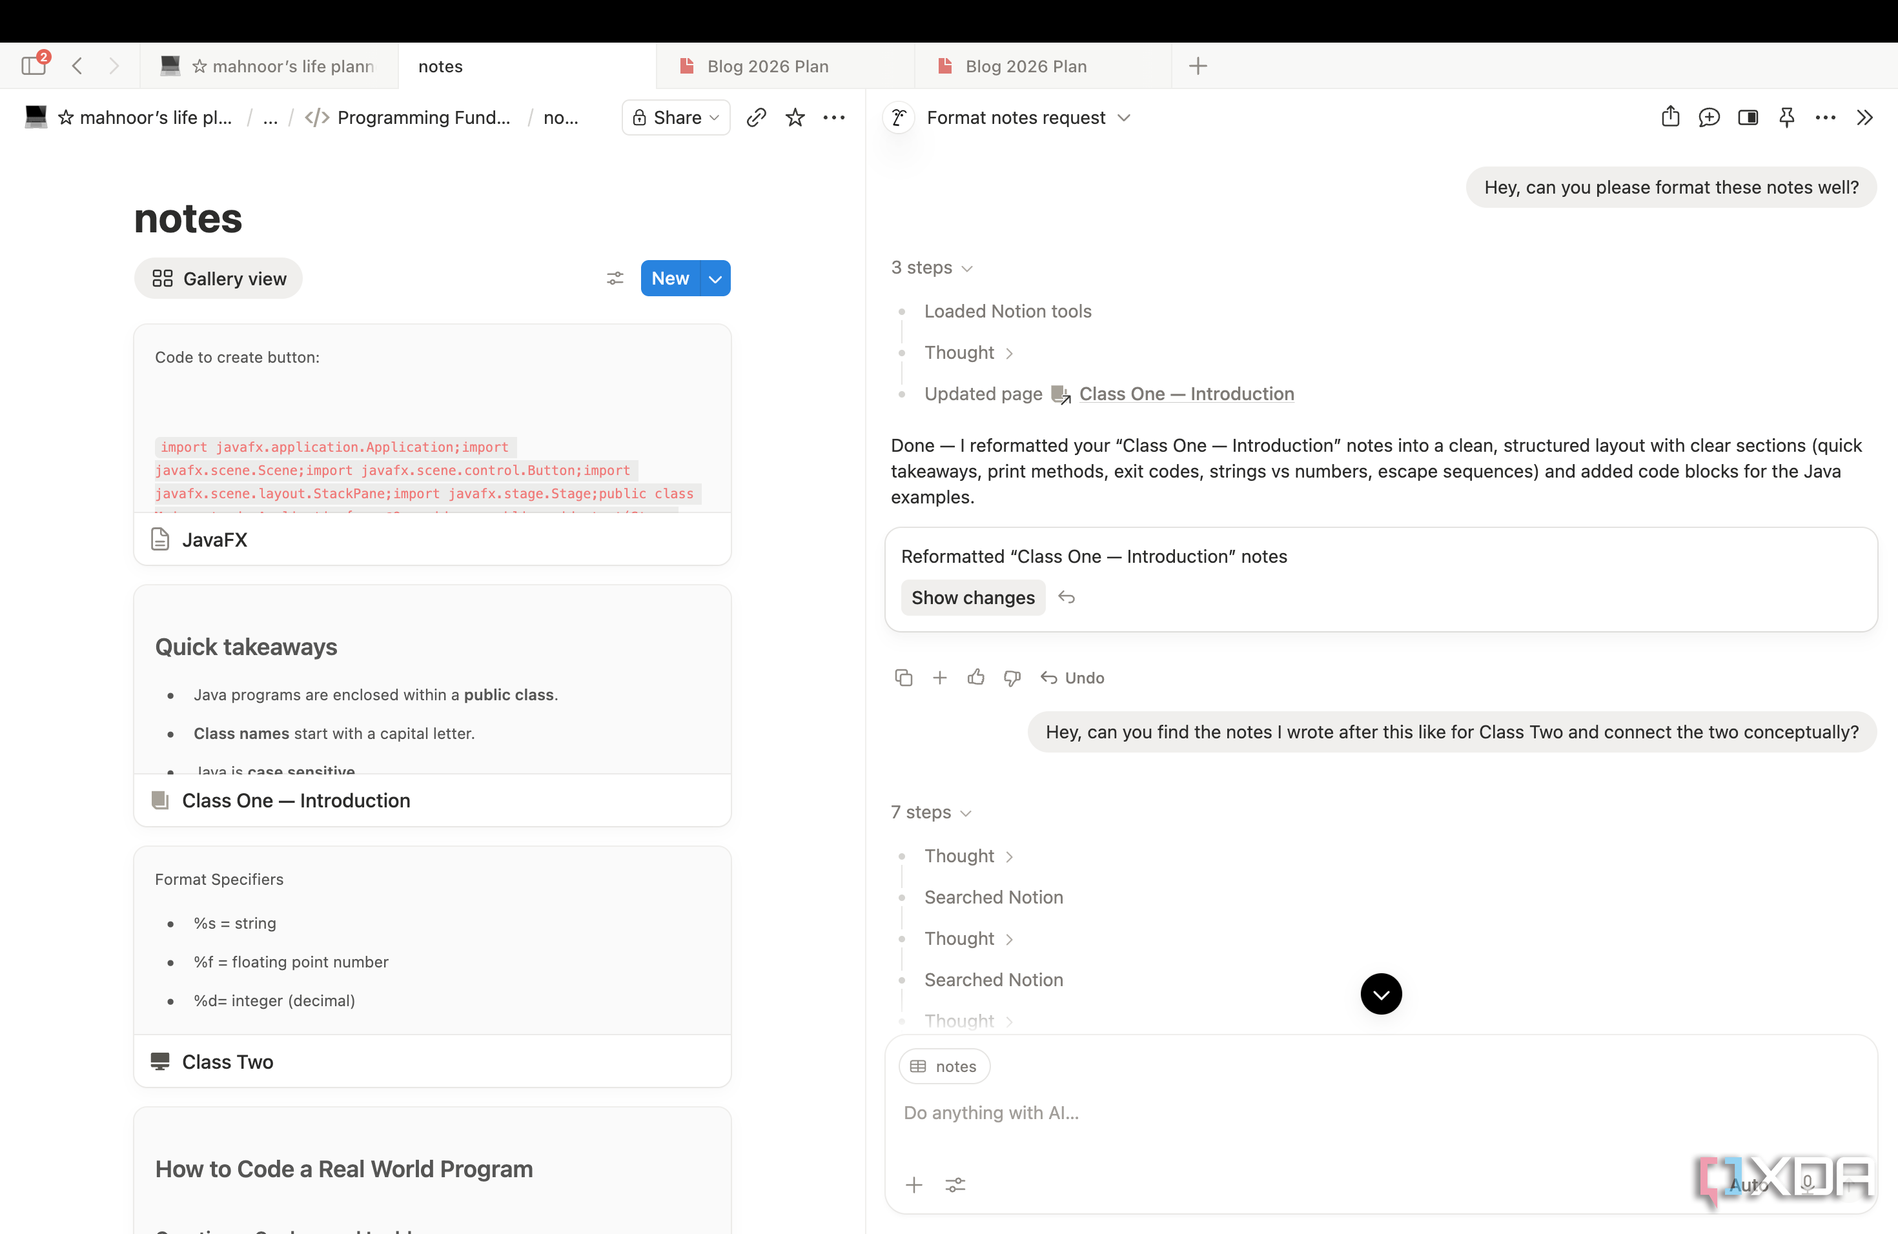Collapse the 3 steps list
Screen dimensions: 1898x1234
[932, 267]
